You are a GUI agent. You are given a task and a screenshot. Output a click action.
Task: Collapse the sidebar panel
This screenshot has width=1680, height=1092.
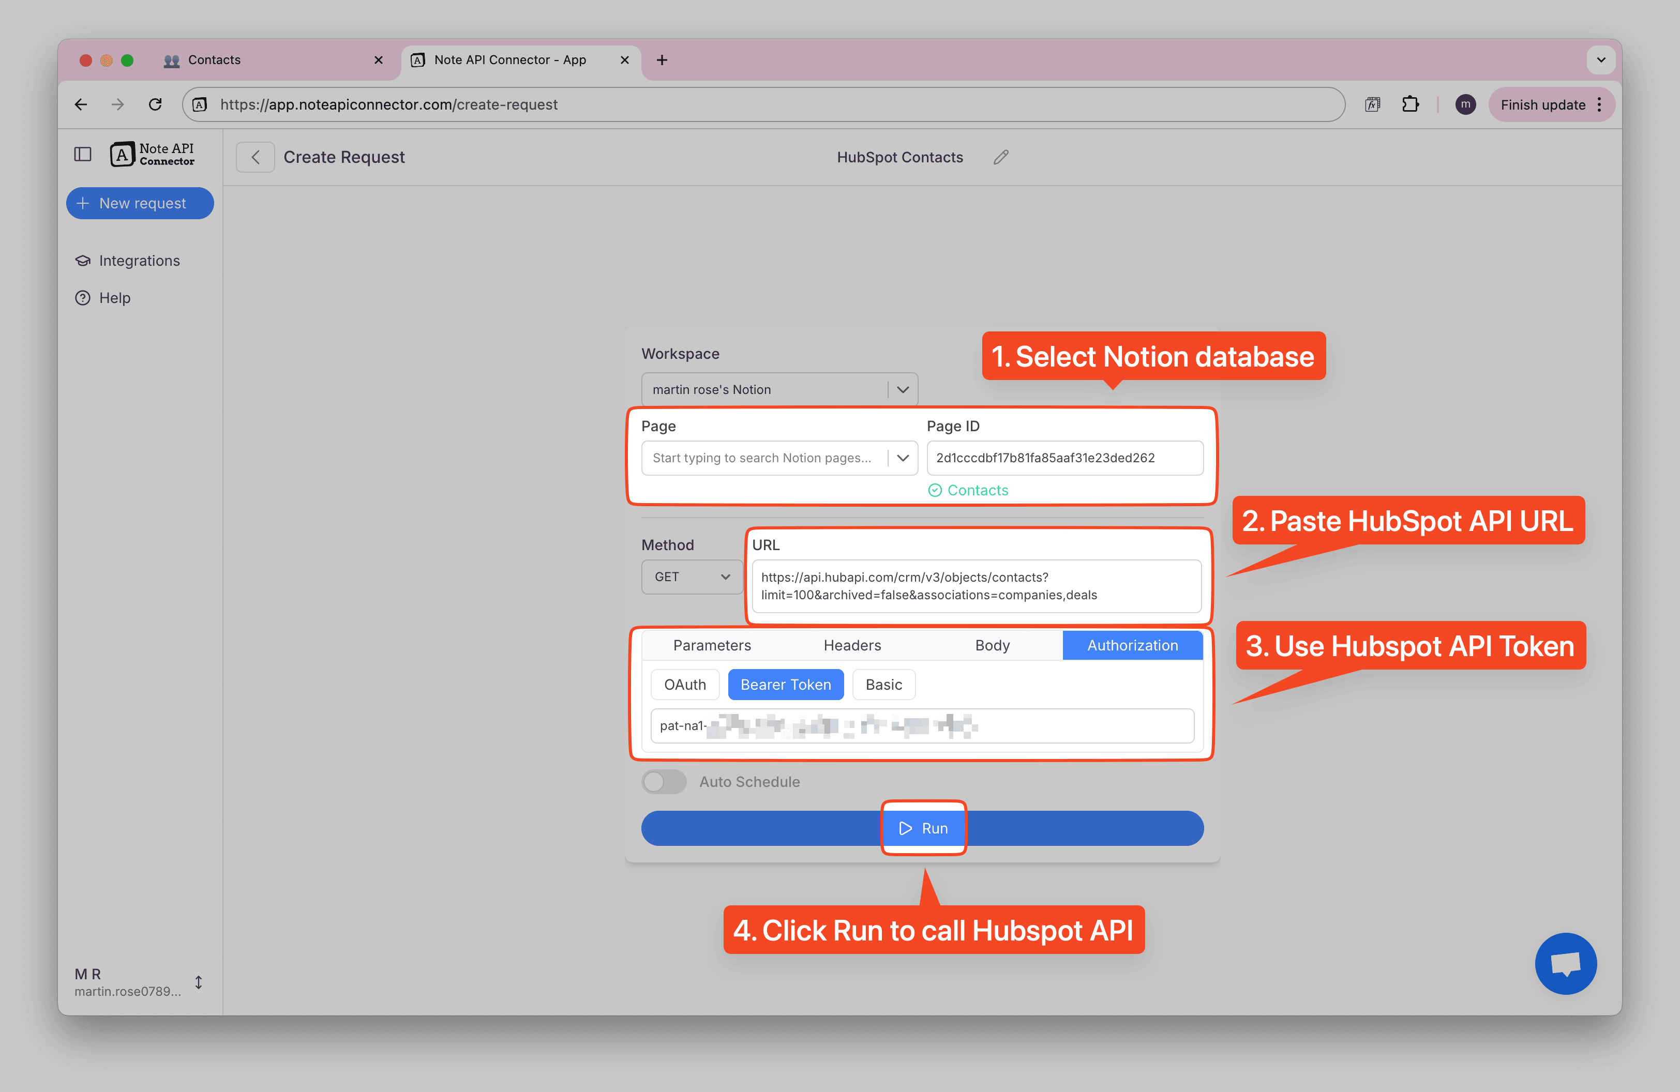point(83,154)
